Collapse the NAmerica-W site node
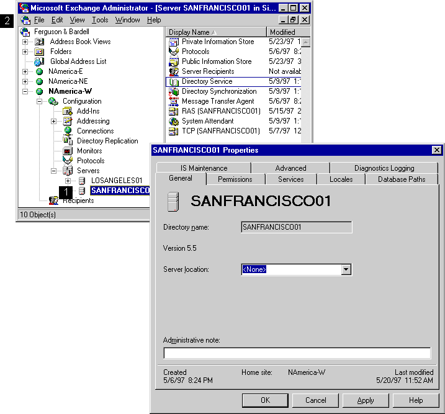 point(25,91)
